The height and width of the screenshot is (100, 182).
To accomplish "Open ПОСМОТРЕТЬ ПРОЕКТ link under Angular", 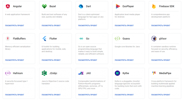I will point(15,25).
